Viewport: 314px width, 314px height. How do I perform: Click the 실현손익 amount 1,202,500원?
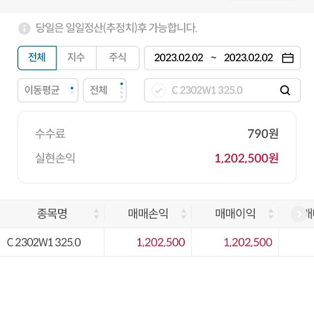pyautogui.click(x=246, y=158)
